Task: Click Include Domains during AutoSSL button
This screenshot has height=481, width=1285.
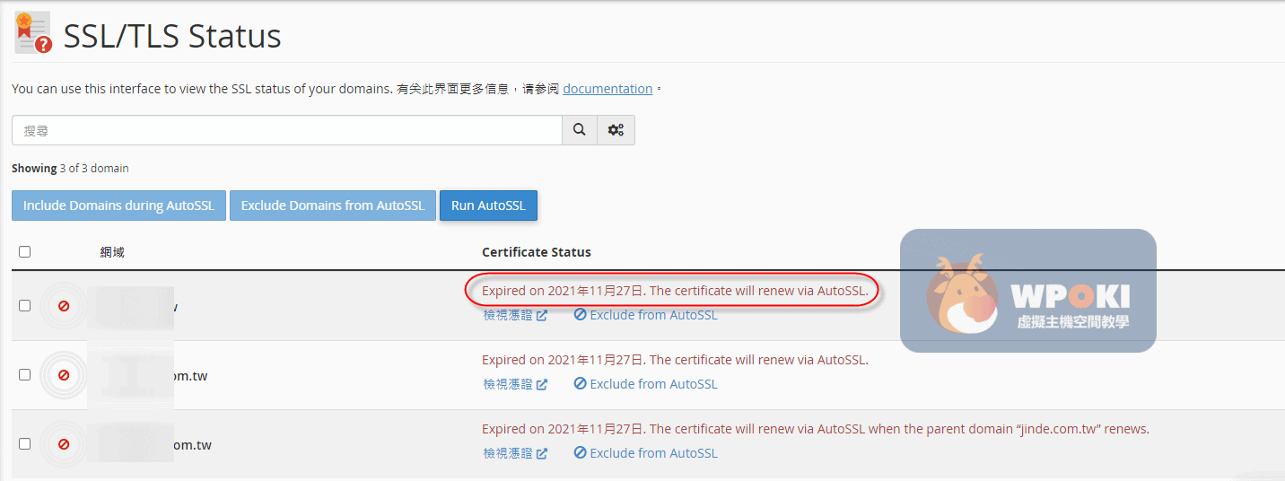Action: click(x=118, y=206)
